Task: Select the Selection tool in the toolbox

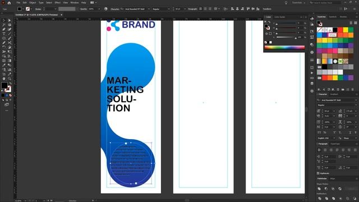Action: (x=4, y=20)
